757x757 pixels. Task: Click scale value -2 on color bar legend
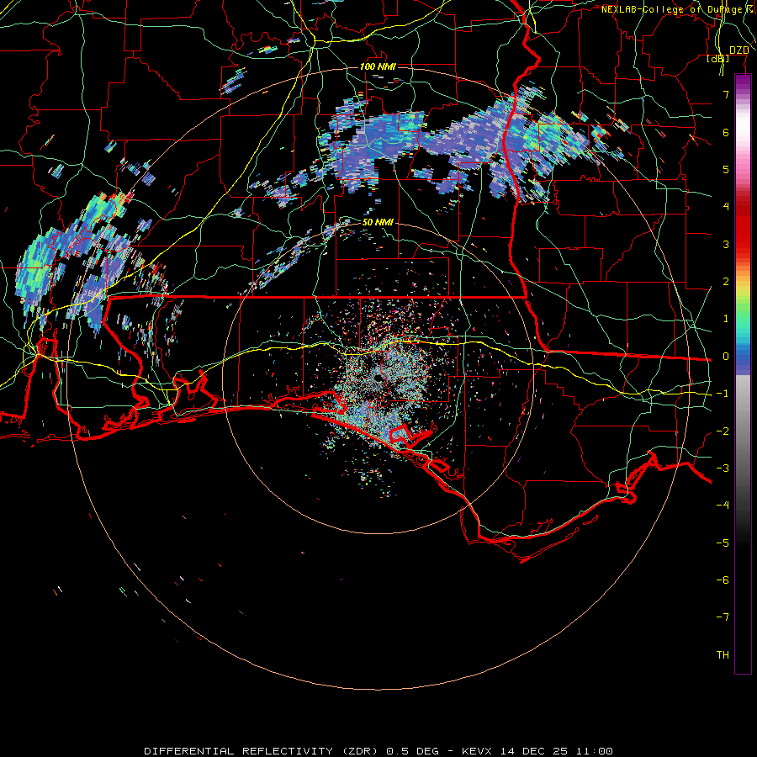click(x=723, y=431)
